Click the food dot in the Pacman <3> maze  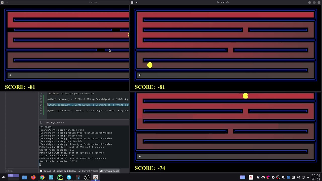[140, 75]
